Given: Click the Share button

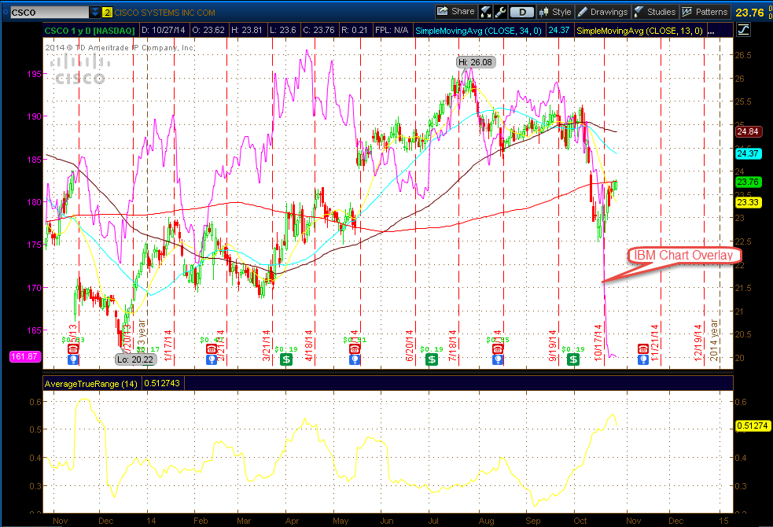Looking at the screenshot, I should point(456,11).
